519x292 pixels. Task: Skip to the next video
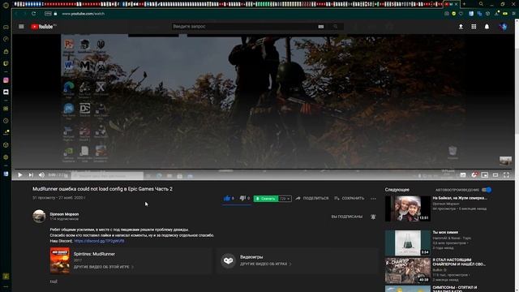tap(31, 175)
